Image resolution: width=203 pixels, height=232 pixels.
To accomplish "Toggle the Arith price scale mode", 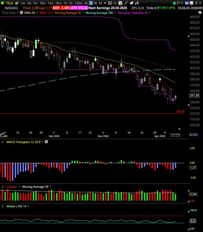I will point(193,134).
